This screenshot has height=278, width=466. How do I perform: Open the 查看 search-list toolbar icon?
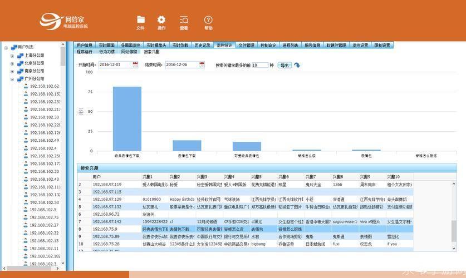184,20
